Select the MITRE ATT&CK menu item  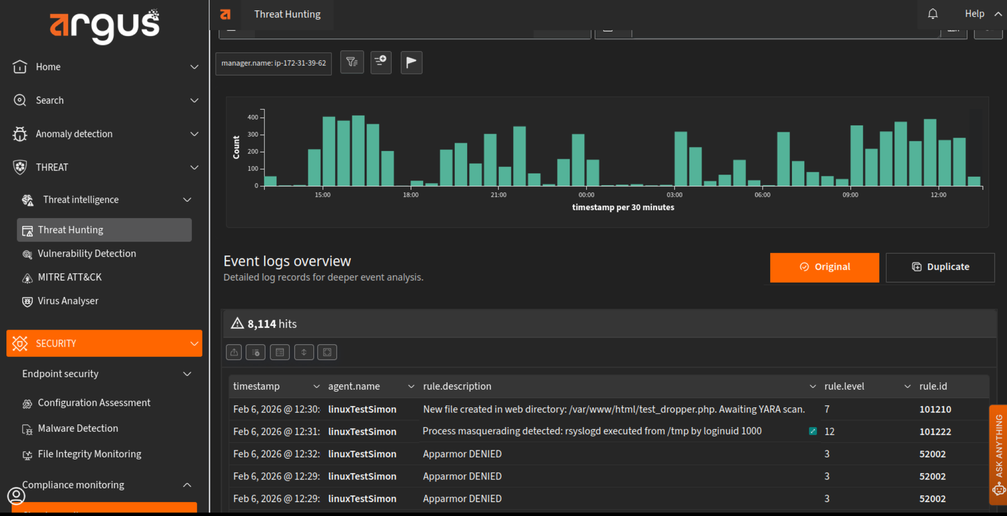69,278
